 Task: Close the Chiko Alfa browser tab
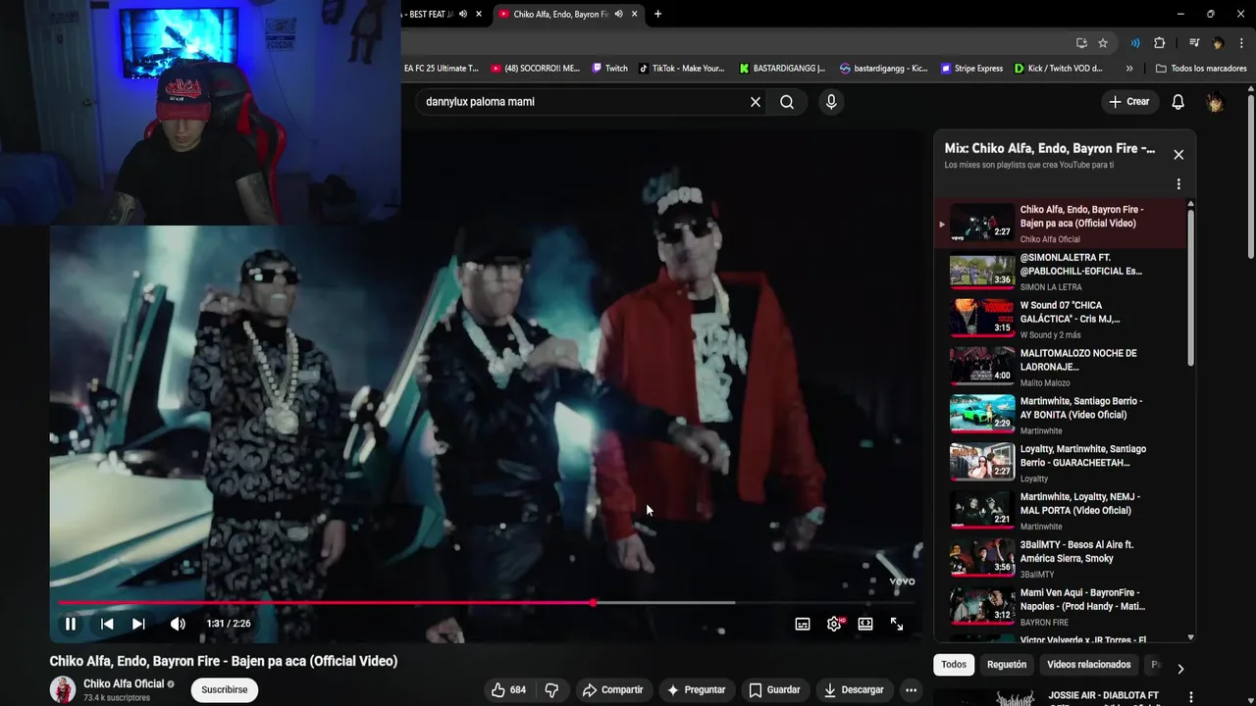[x=635, y=14]
